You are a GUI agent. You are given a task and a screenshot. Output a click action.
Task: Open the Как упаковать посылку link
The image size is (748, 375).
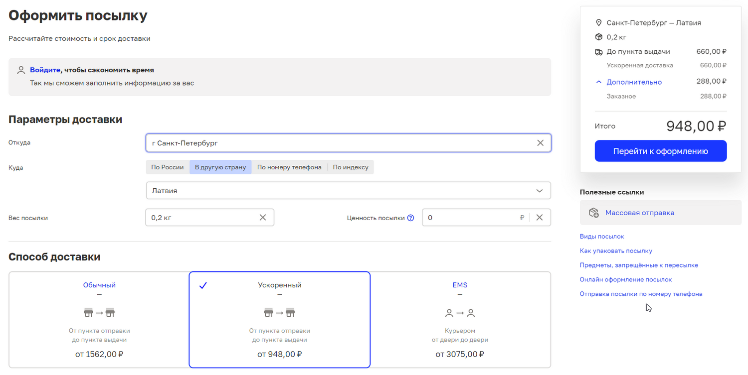[x=616, y=251]
